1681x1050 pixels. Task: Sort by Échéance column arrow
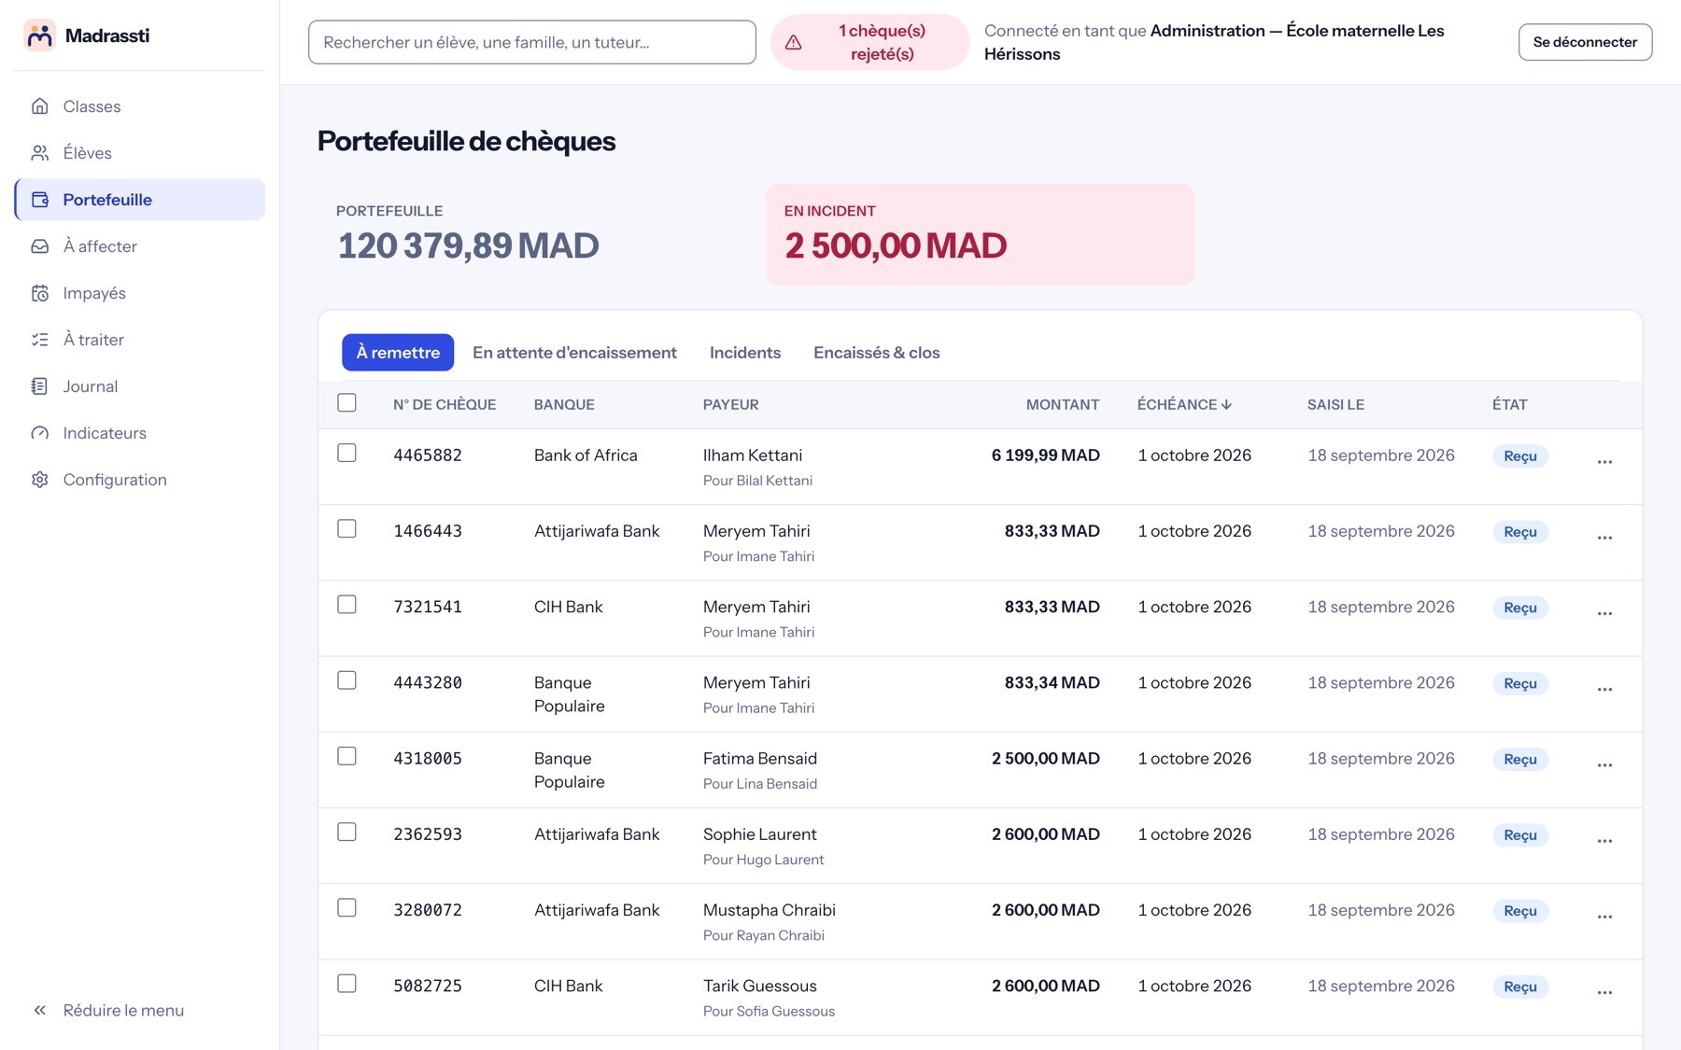[1226, 404]
